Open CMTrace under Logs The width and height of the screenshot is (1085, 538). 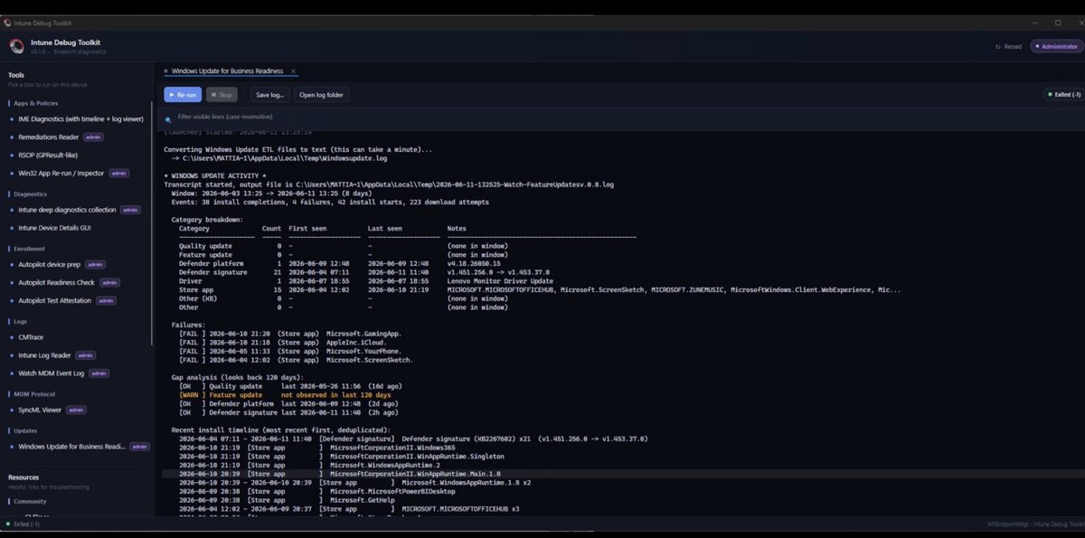click(x=31, y=336)
